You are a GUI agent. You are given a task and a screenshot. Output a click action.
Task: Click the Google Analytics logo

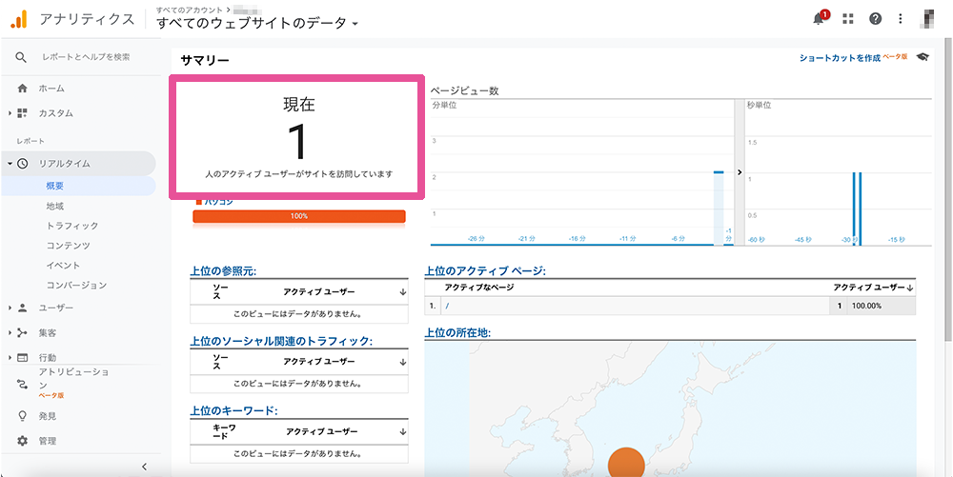pos(19,19)
